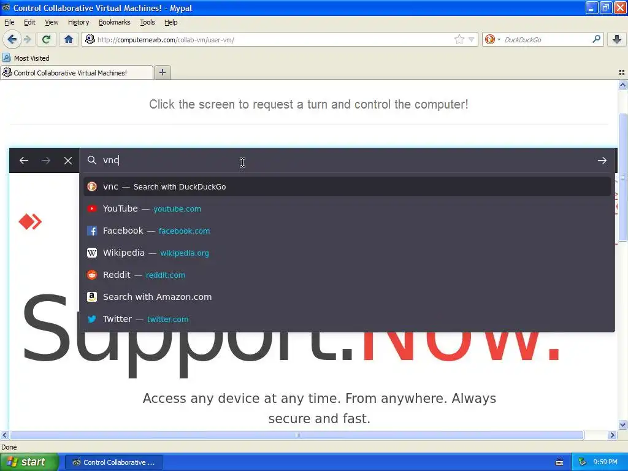Click the horizontal scrollbar left arrow

tap(4, 435)
